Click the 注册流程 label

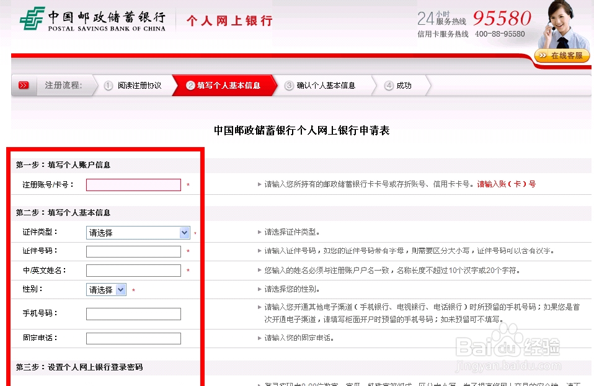click(63, 85)
